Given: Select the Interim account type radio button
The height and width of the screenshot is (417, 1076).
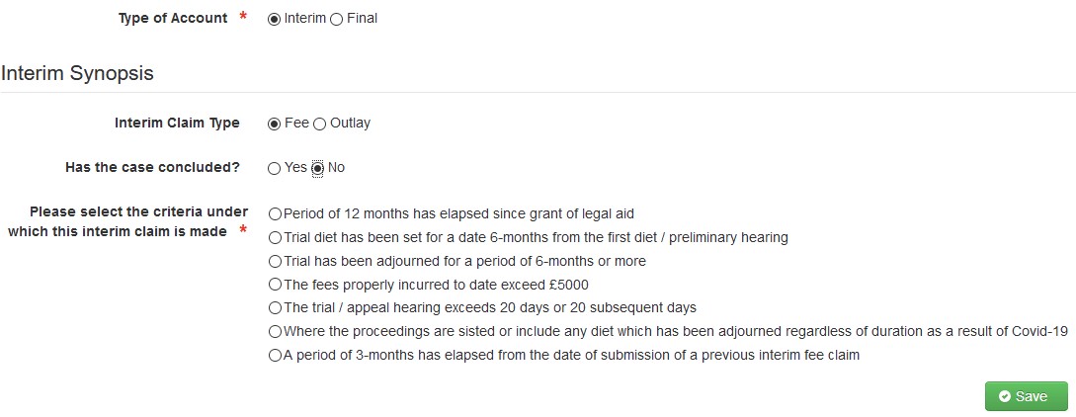Looking at the screenshot, I should 275,19.
